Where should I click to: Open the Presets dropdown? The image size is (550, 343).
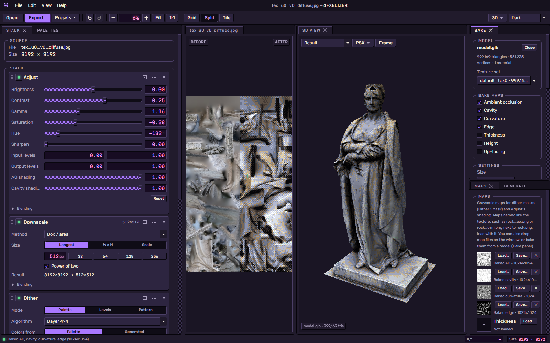(x=65, y=18)
